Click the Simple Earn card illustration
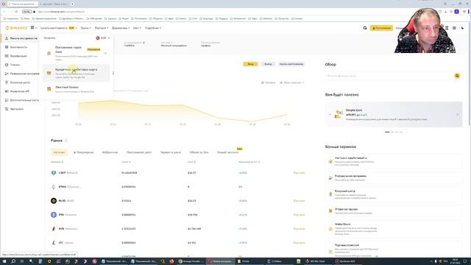 coord(339,114)
